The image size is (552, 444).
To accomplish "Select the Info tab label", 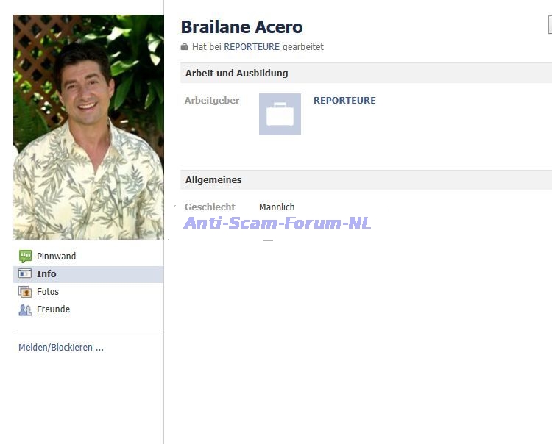I will point(46,274).
